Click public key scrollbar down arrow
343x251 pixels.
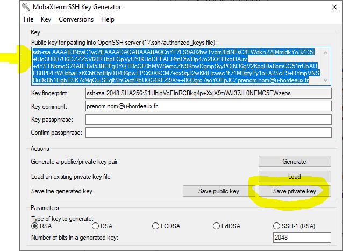(x=325, y=80)
